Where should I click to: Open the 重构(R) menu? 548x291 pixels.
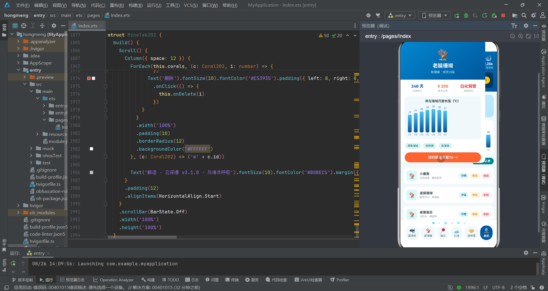click(117, 5)
